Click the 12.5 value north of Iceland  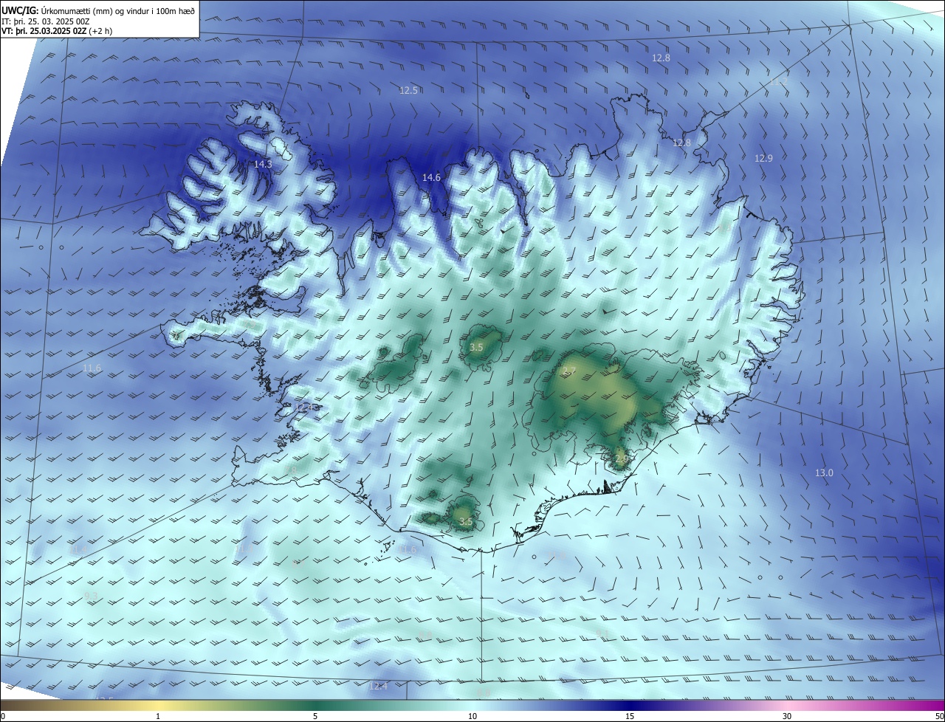[408, 90]
